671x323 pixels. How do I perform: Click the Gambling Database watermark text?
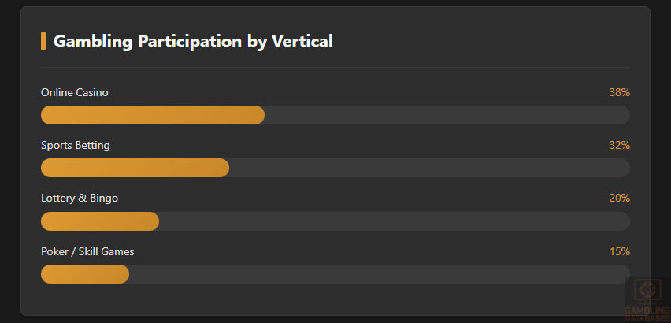click(647, 314)
